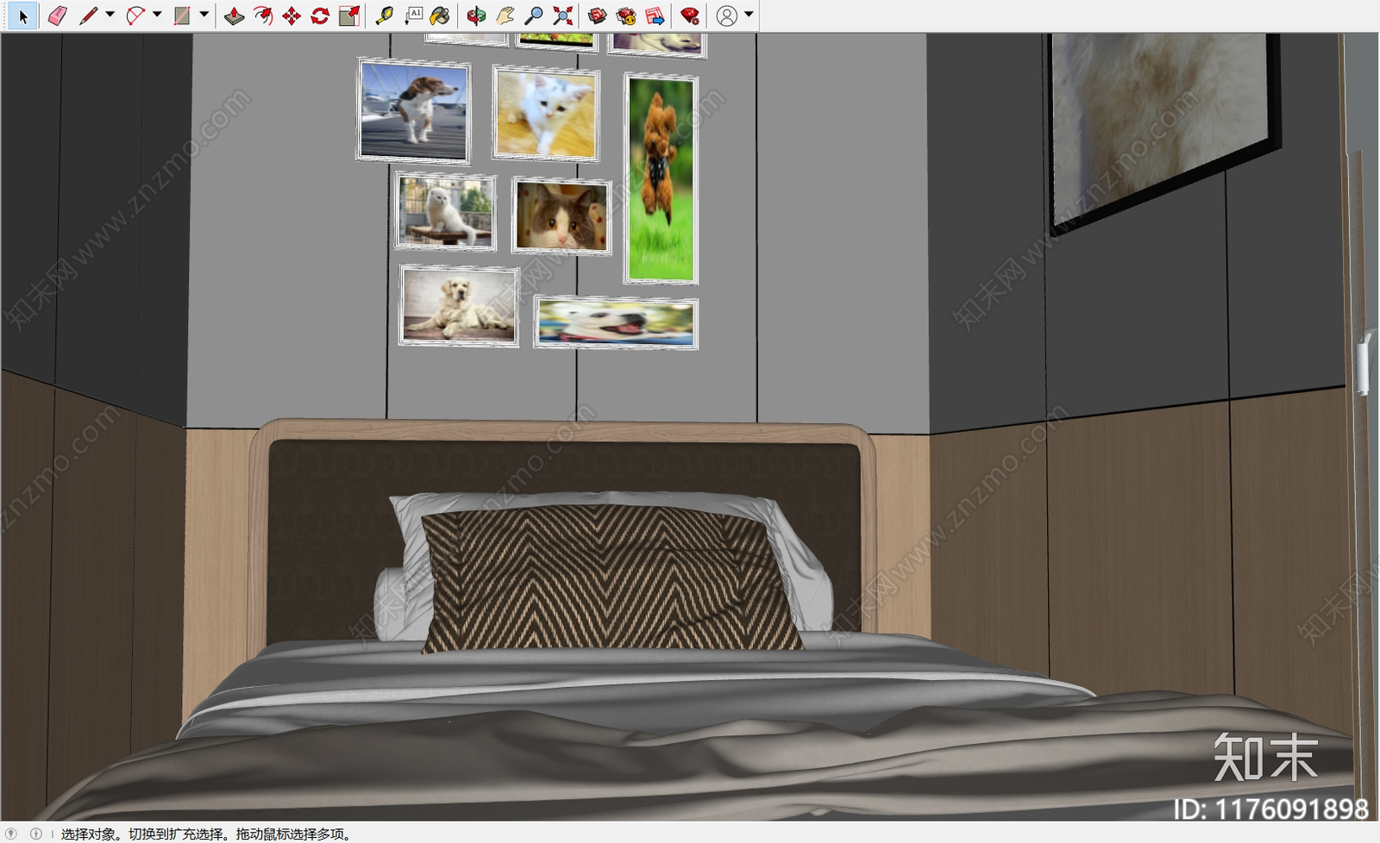The width and height of the screenshot is (1380, 843).
Task: Open the Line tool dropdown arrow
Action: pos(110,15)
